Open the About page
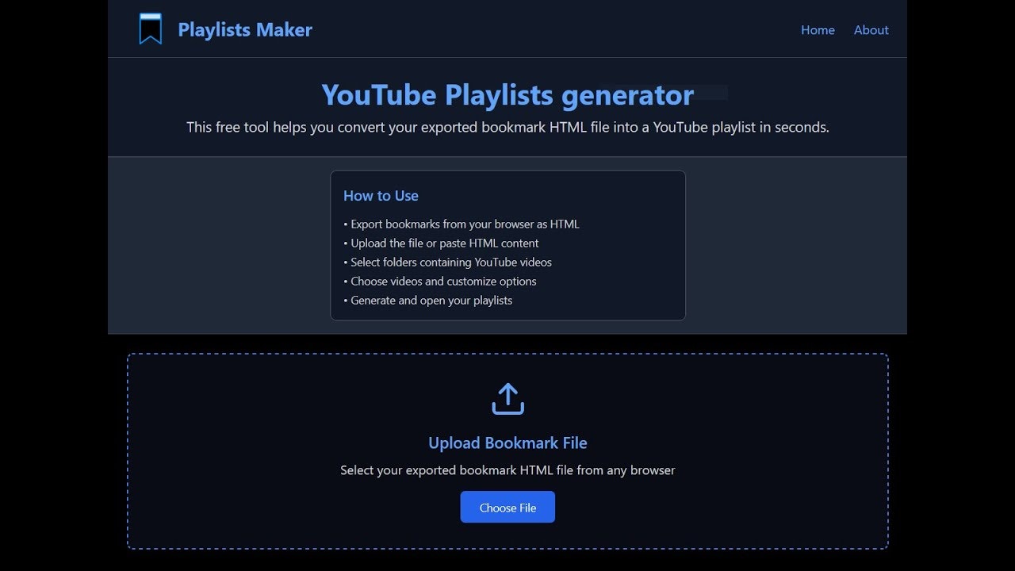The height and width of the screenshot is (571, 1015). (871, 30)
